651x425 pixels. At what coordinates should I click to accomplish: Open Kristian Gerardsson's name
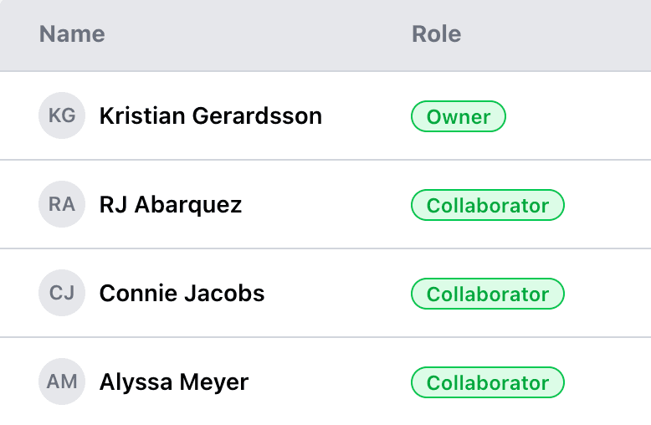click(210, 115)
